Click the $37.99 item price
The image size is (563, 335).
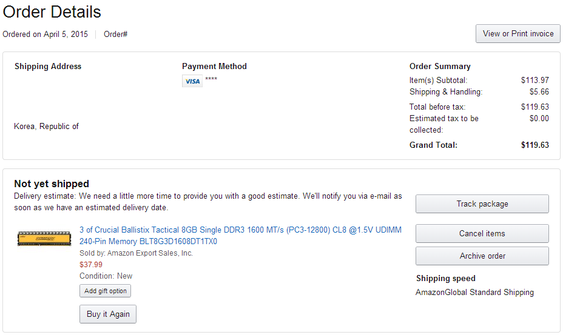(91, 264)
